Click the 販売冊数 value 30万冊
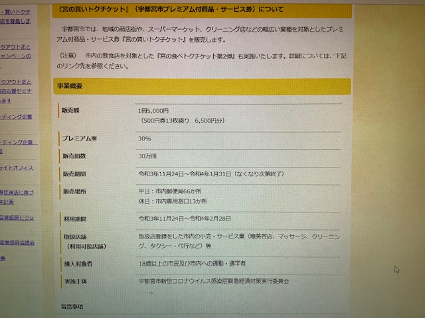425x318 pixels. point(147,156)
